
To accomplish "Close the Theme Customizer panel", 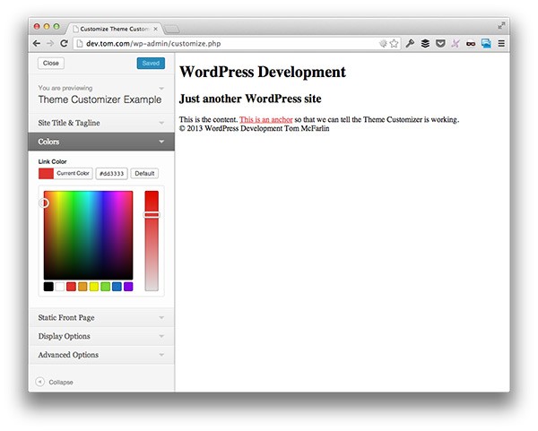I will 51,63.
